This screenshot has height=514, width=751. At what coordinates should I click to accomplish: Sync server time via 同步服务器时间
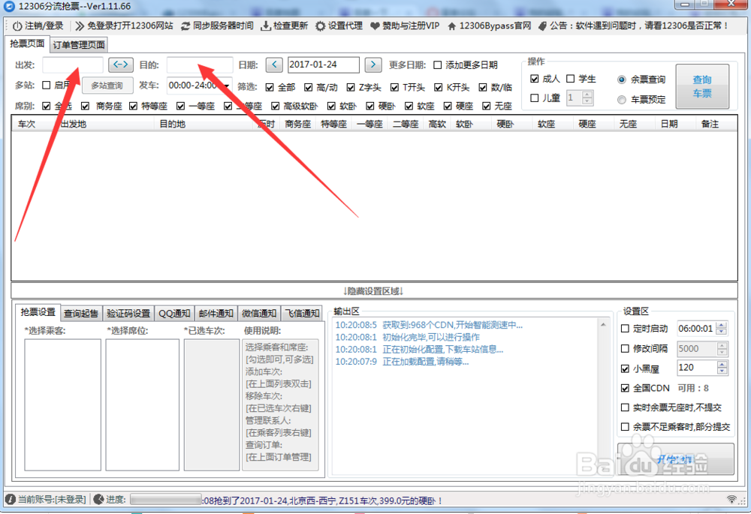click(x=216, y=26)
